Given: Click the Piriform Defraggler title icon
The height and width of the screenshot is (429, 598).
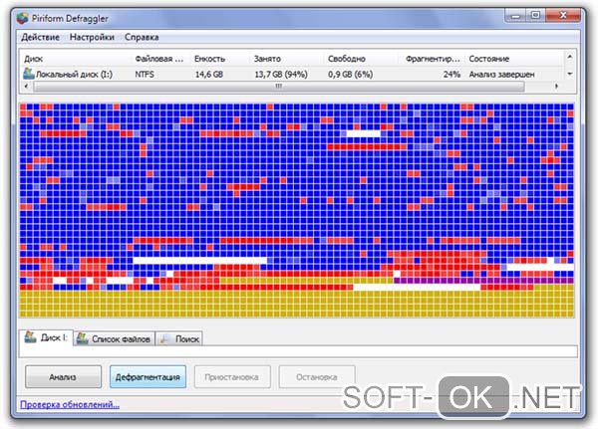Looking at the screenshot, I should (x=23, y=18).
